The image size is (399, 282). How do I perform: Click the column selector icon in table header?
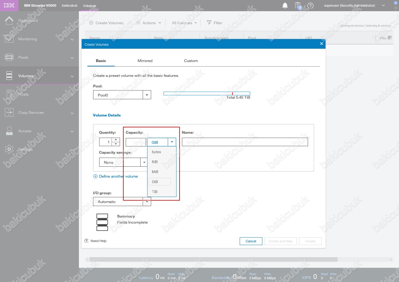click(390, 38)
